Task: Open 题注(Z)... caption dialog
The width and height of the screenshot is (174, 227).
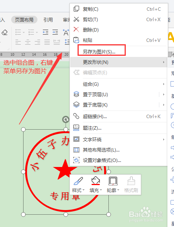Action: tap(119, 128)
